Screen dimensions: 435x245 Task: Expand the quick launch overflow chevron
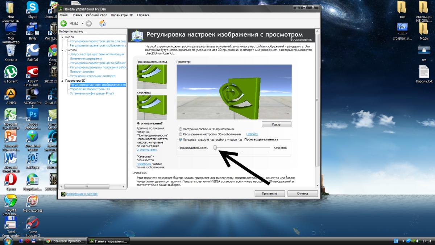click(41, 241)
